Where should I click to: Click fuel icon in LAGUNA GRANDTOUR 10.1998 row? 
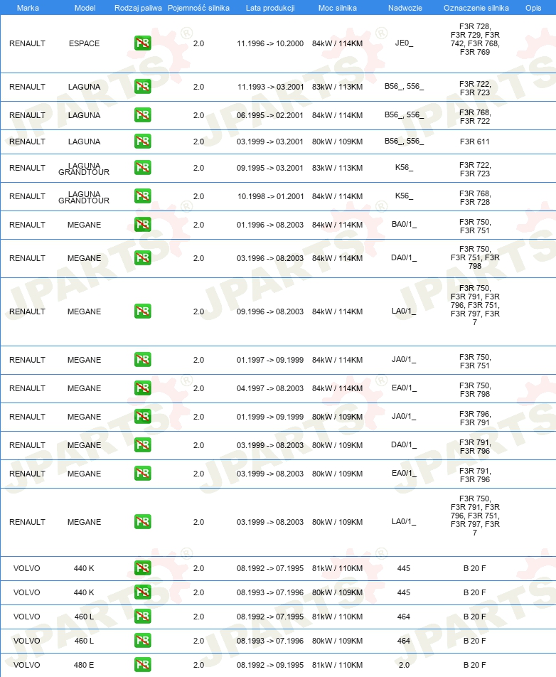(x=142, y=196)
